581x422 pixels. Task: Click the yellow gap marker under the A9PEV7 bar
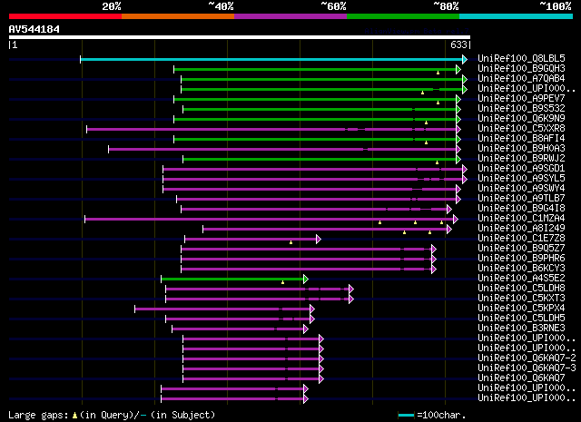point(438,103)
